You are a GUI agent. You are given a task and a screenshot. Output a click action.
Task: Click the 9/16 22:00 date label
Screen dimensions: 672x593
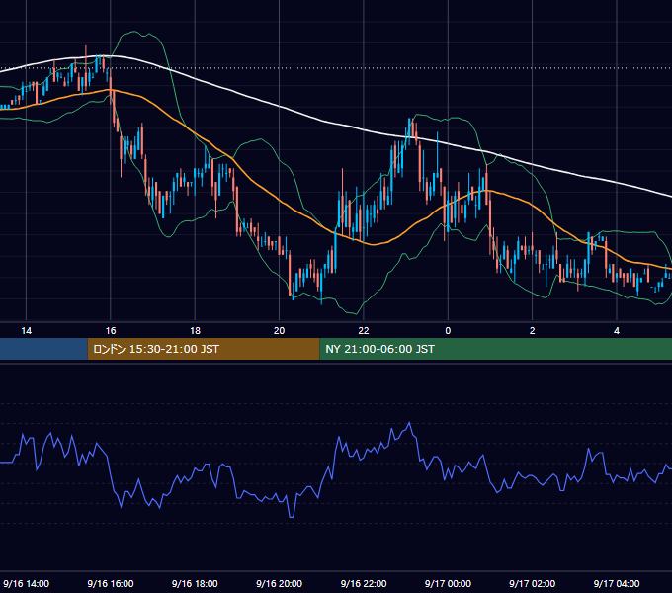[x=364, y=583]
